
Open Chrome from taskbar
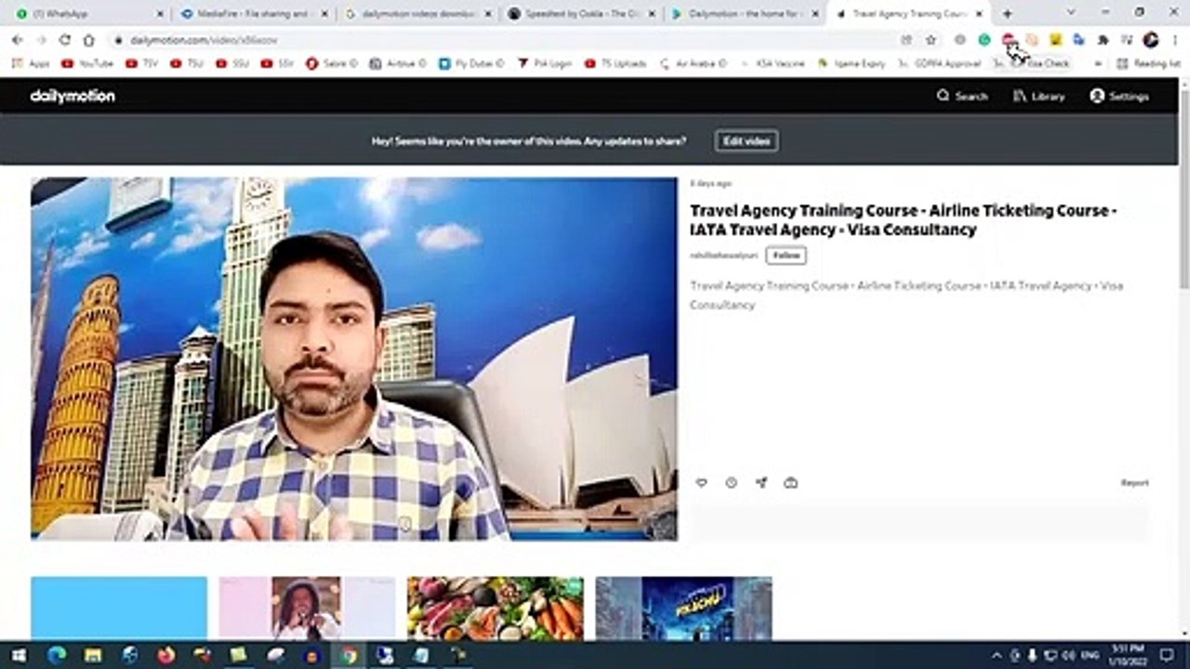click(348, 655)
